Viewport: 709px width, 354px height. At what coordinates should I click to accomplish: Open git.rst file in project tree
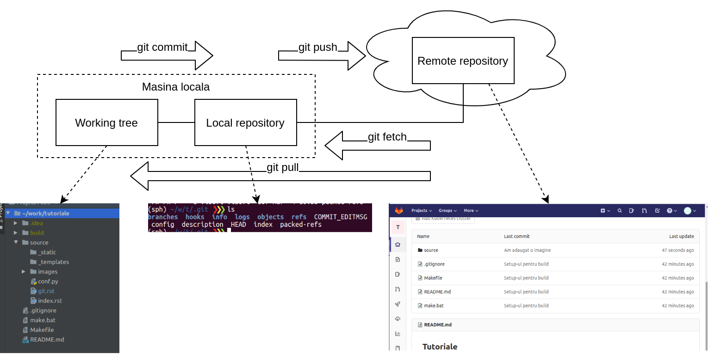tap(46, 291)
